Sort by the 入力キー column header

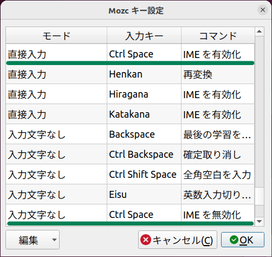coord(144,35)
